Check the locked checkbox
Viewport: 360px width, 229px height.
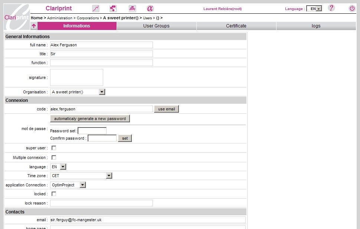coord(54,194)
